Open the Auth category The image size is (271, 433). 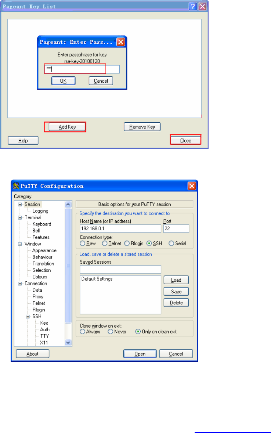click(x=44, y=329)
